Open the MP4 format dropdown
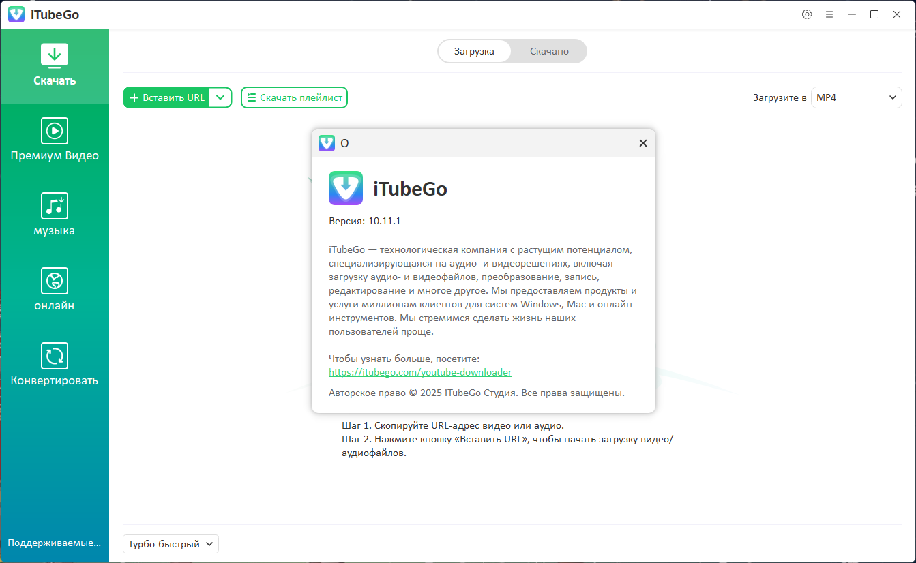The height and width of the screenshot is (563, 916). coord(857,97)
